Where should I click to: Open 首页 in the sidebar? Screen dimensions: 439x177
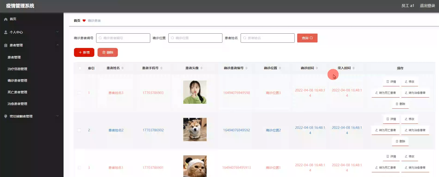point(13,19)
